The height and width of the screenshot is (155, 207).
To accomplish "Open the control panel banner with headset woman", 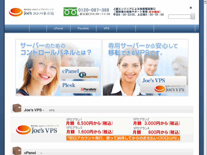I will 58,67.
